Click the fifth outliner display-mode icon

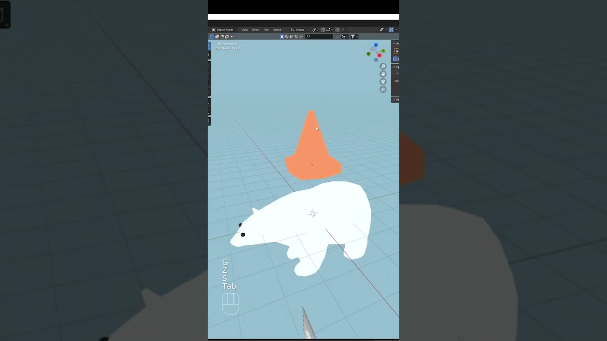[301, 36]
